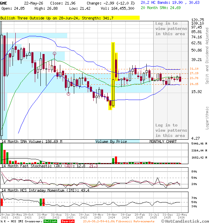The image size is (209, 223).
Task: Click the '29-Jan 2021' date axis label
Action: pyautogui.click(x=5, y=216)
